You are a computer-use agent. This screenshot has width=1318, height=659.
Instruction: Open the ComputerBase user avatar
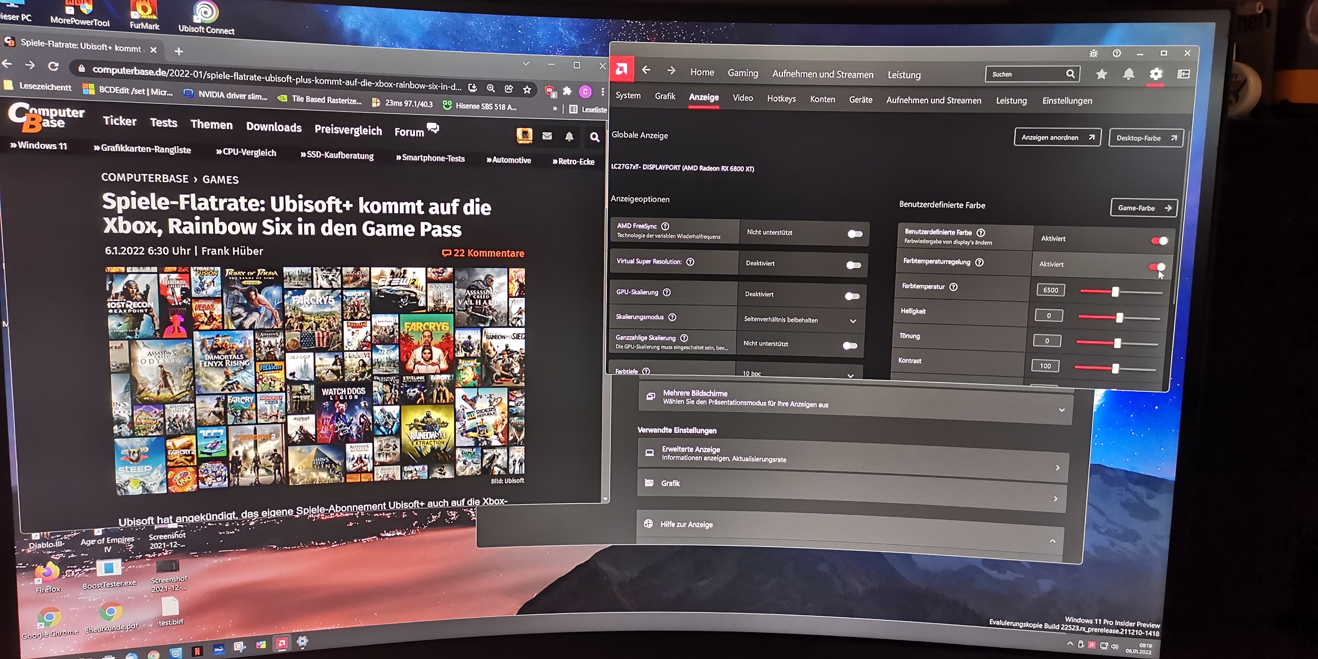(524, 135)
